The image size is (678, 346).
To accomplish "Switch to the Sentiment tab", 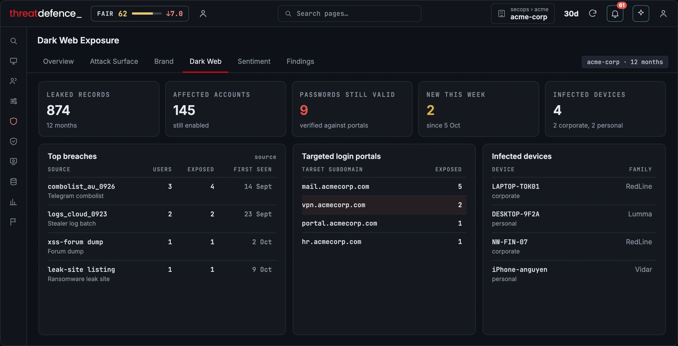I will tap(254, 61).
